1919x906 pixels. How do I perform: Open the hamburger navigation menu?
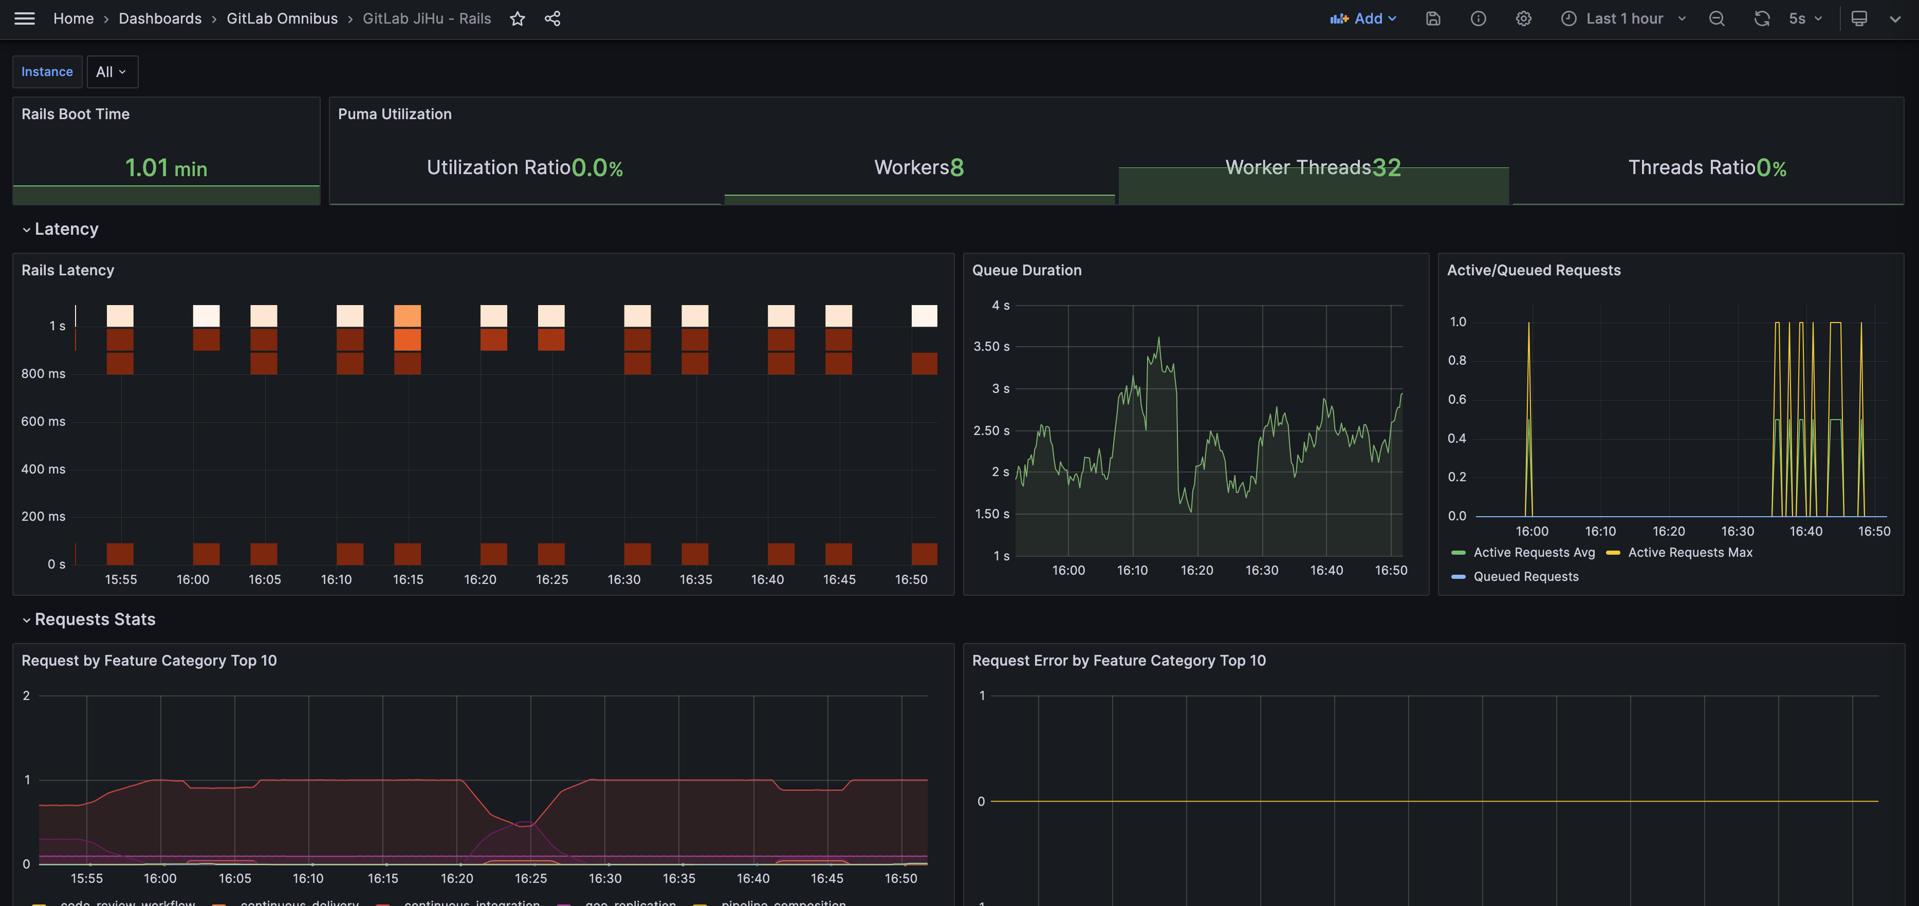coord(25,18)
